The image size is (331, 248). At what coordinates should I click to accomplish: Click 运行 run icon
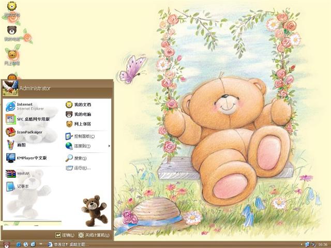pos(69,168)
